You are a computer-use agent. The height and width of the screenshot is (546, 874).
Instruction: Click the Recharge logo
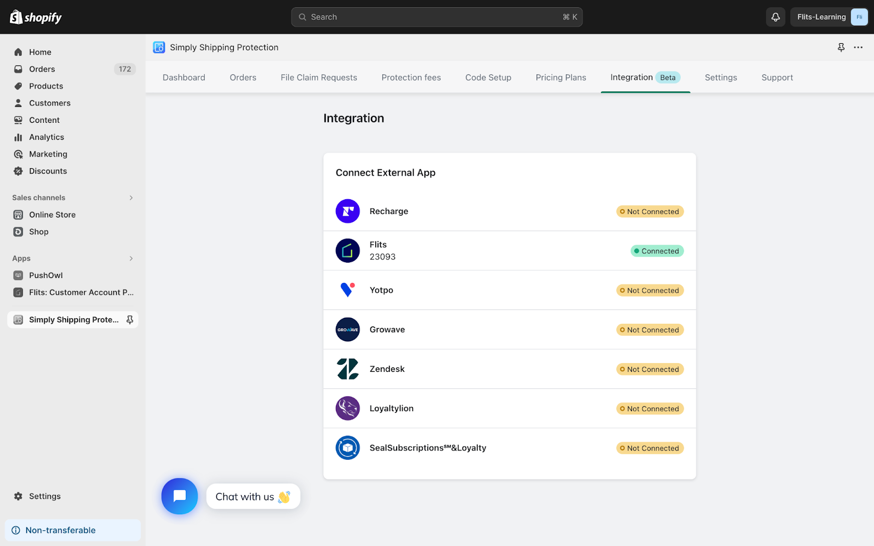tap(347, 211)
